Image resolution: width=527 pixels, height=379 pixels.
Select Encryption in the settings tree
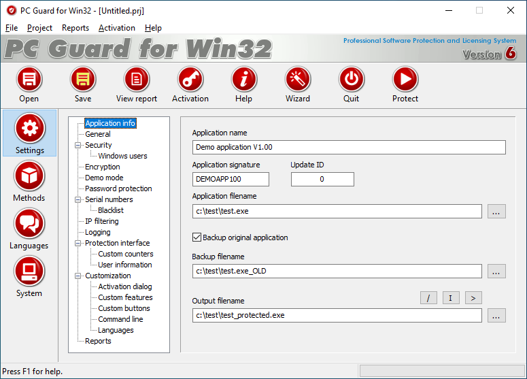pos(102,167)
